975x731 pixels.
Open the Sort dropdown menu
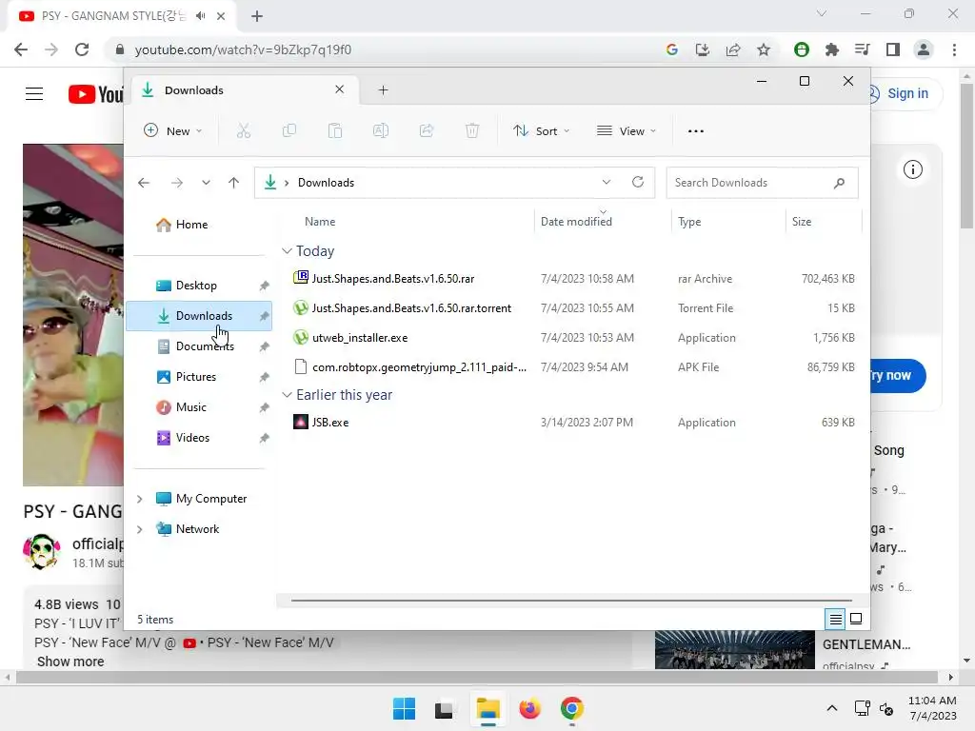click(541, 130)
